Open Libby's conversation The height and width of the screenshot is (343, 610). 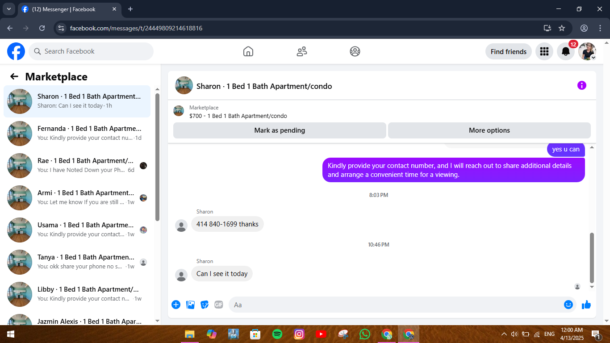77,294
